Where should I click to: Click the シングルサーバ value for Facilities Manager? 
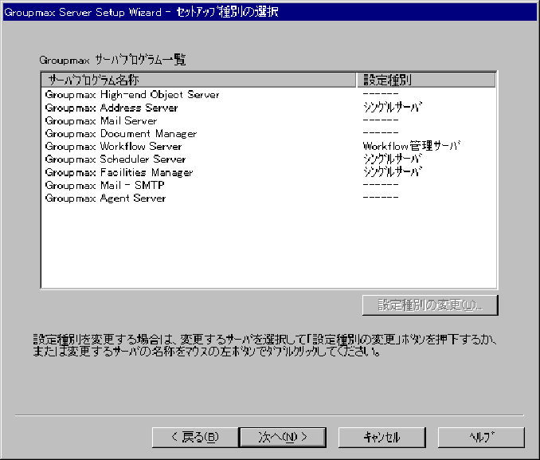[x=393, y=171]
